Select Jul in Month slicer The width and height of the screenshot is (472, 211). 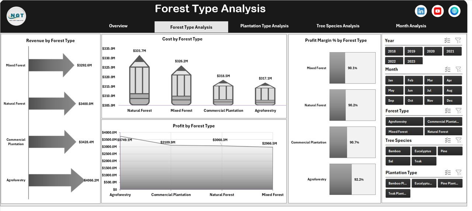pos(433,90)
